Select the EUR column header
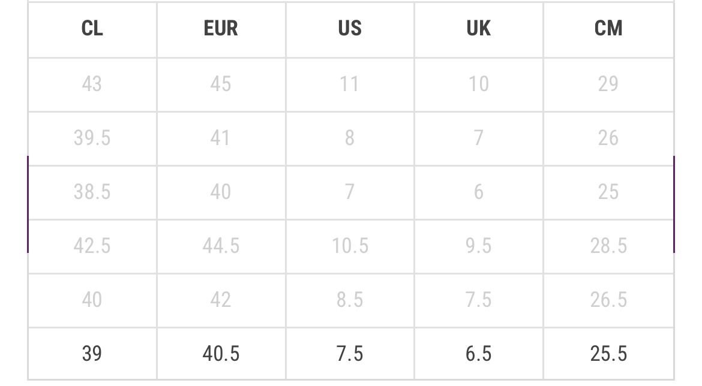 click(221, 29)
